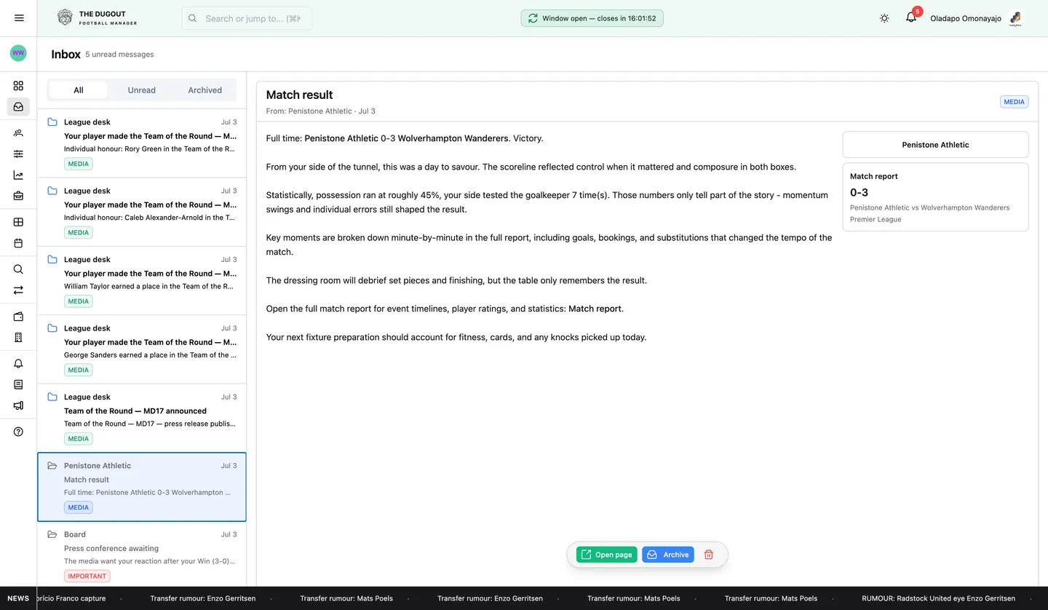Click the Open page button
Viewport: 1048px width, 610px height.
607,555
